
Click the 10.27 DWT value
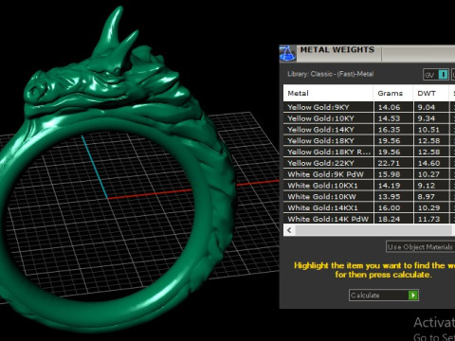(428, 174)
